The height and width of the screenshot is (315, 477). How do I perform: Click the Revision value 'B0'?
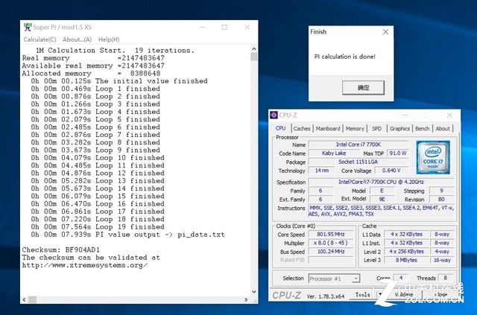click(x=441, y=199)
